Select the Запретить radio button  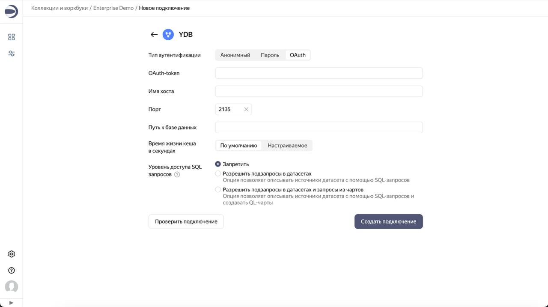[x=218, y=164]
